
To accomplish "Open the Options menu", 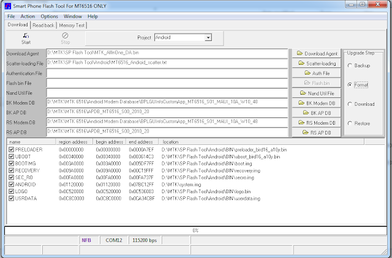I will 49,17.
